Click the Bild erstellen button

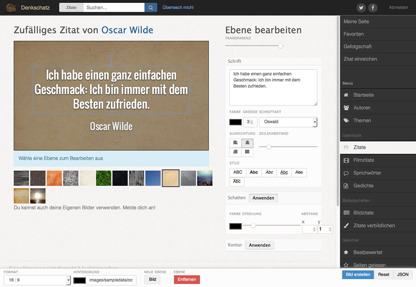(x=358, y=275)
